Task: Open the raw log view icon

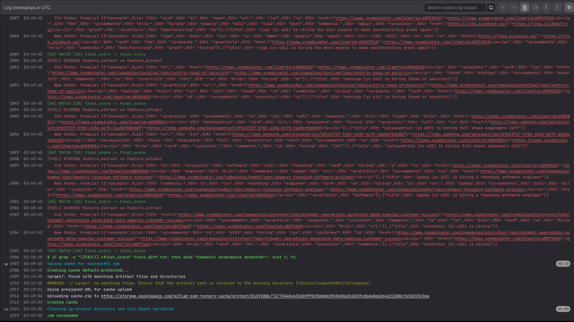Action: [525, 8]
